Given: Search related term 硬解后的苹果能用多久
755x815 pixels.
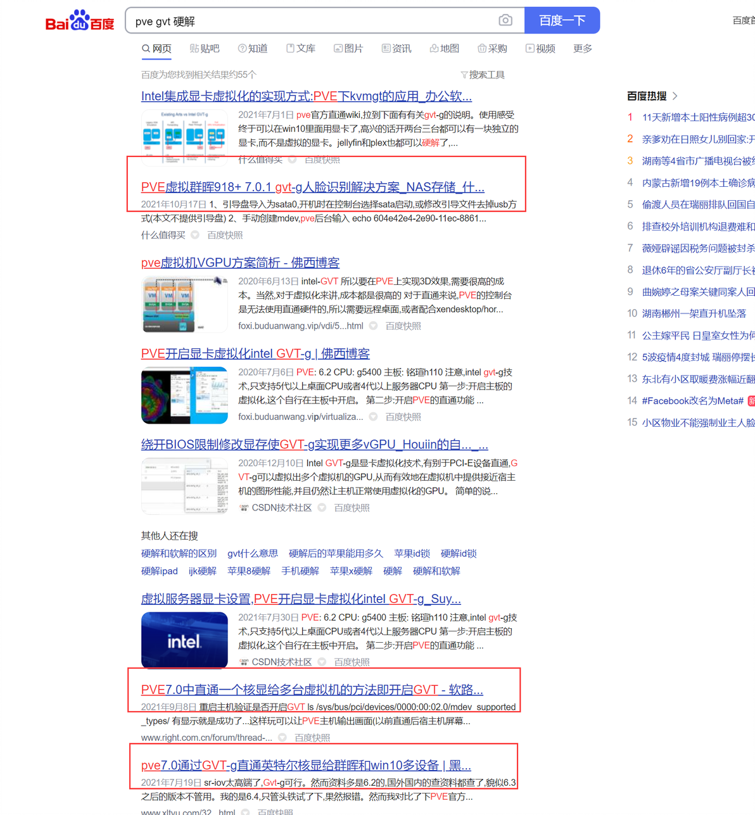Looking at the screenshot, I should pos(336,553).
